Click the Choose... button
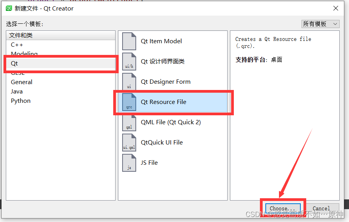The width and height of the screenshot is (349, 222). (x=283, y=208)
